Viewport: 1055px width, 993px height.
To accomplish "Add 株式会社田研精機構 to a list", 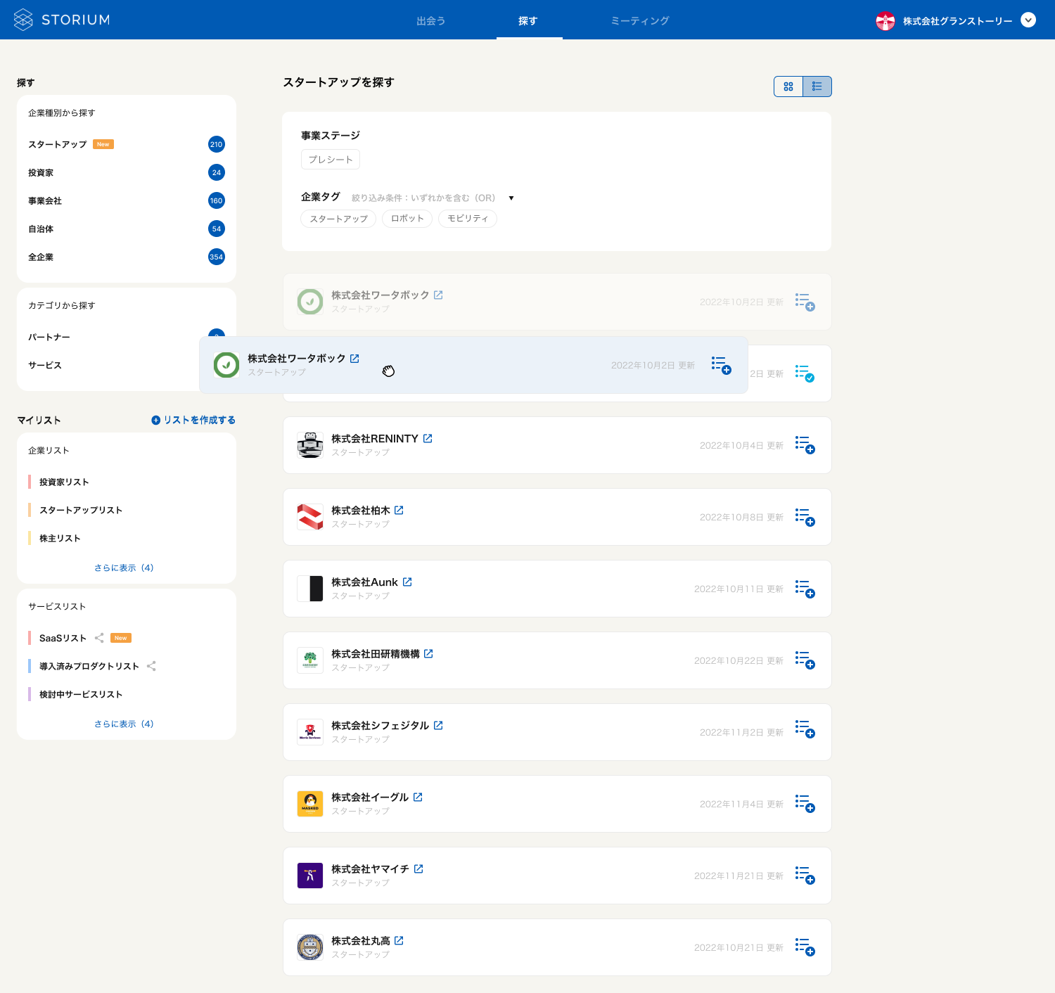I will (805, 660).
